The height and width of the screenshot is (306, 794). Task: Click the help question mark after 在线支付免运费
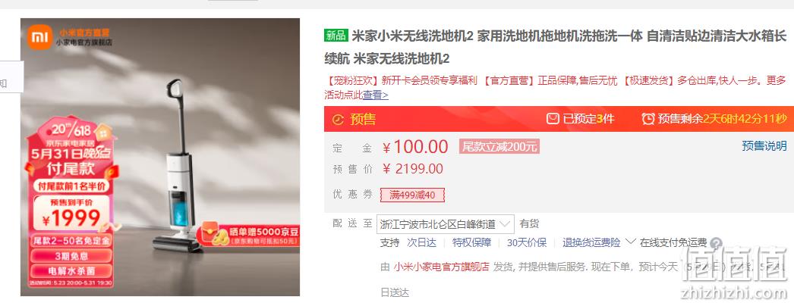[x=716, y=243]
